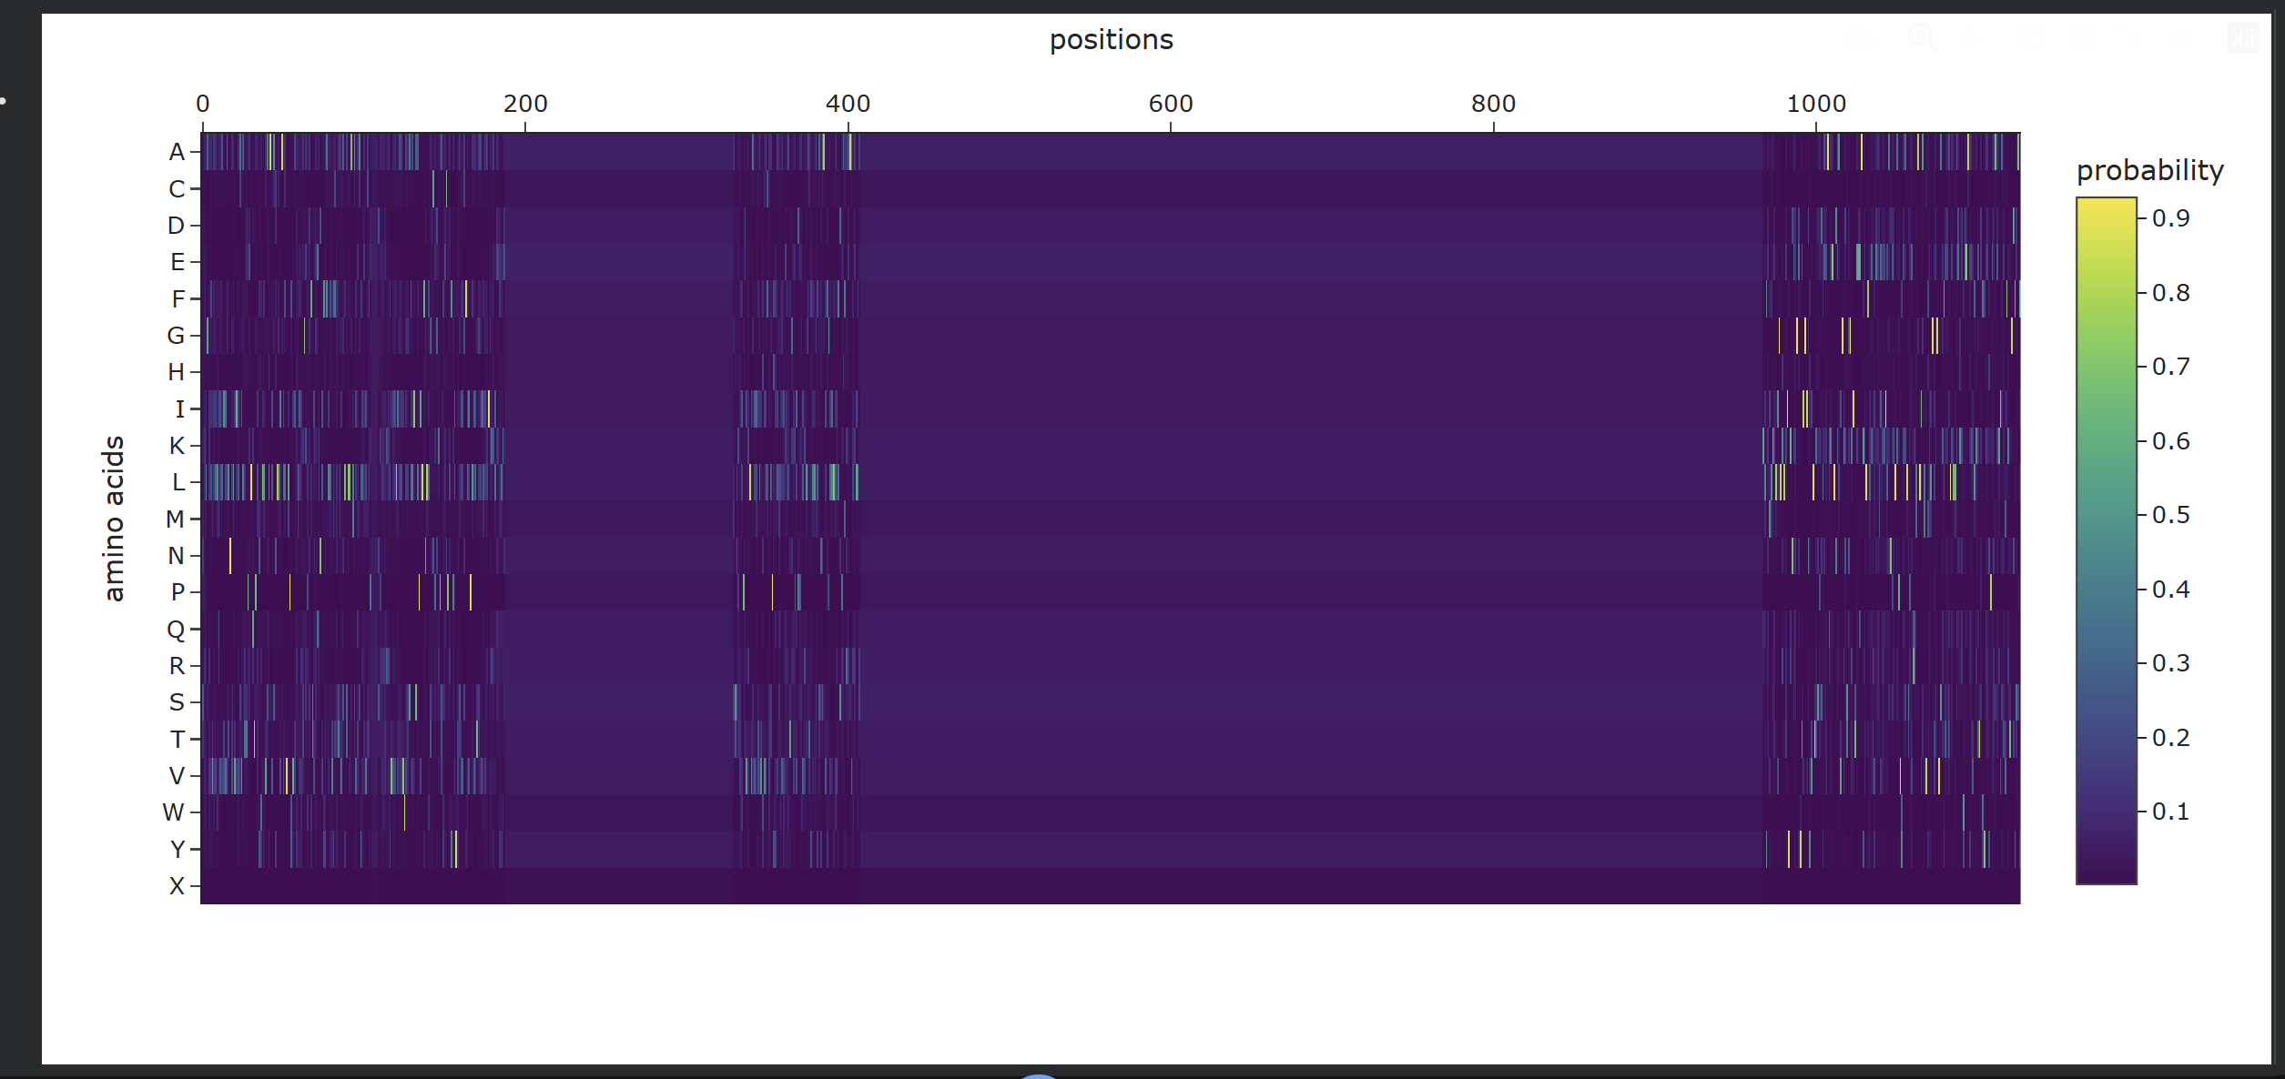Viewport: 2285px width, 1079px height.
Task: Click the amino acid label T
Action: [178, 740]
